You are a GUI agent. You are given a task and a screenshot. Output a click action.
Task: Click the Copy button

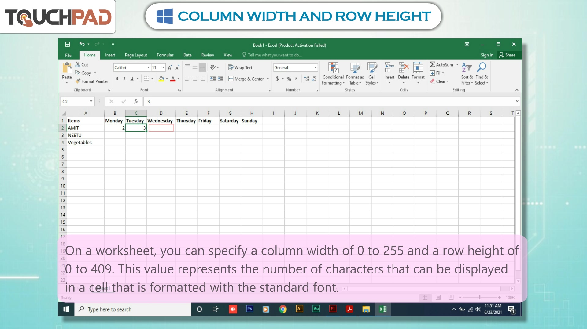pyautogui.click(x=83, y=73)
